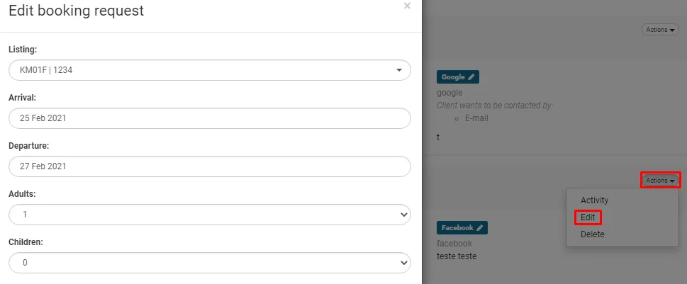This screenshot has height=284, width=687.
Task: Click the Children field label
Action: point(26,242)
